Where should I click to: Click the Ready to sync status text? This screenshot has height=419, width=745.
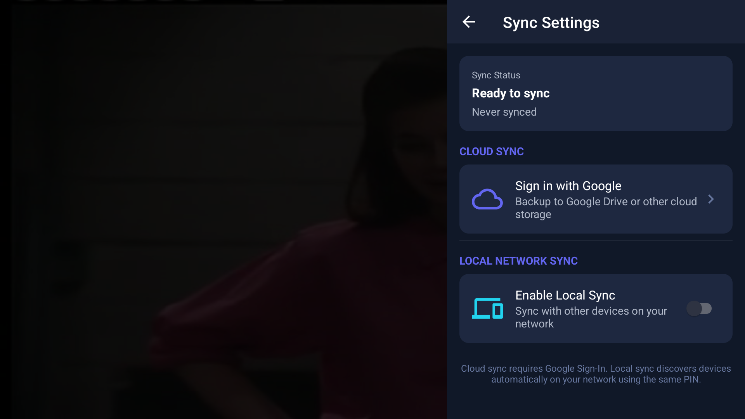pos(511,93)
